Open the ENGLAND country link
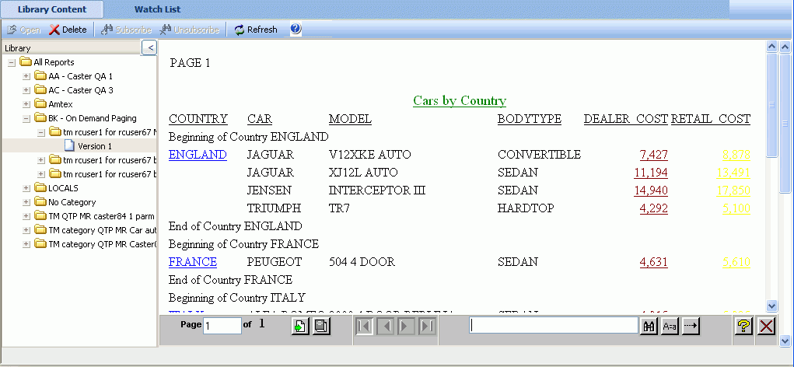 click(x=198, y=155)
